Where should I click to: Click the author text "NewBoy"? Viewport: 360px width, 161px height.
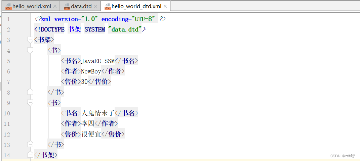point(91,71)
